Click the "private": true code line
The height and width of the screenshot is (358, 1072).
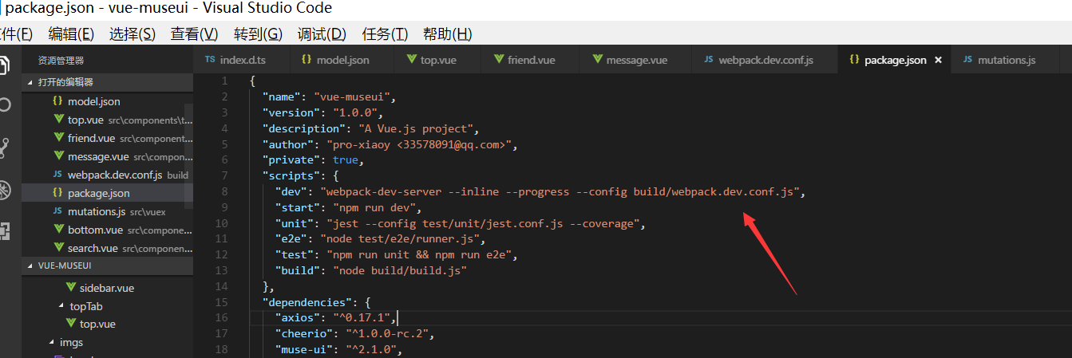pos(313,159)
